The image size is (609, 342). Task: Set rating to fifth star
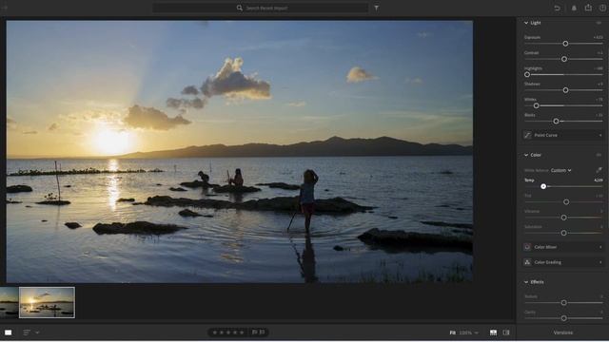(242, 332)
